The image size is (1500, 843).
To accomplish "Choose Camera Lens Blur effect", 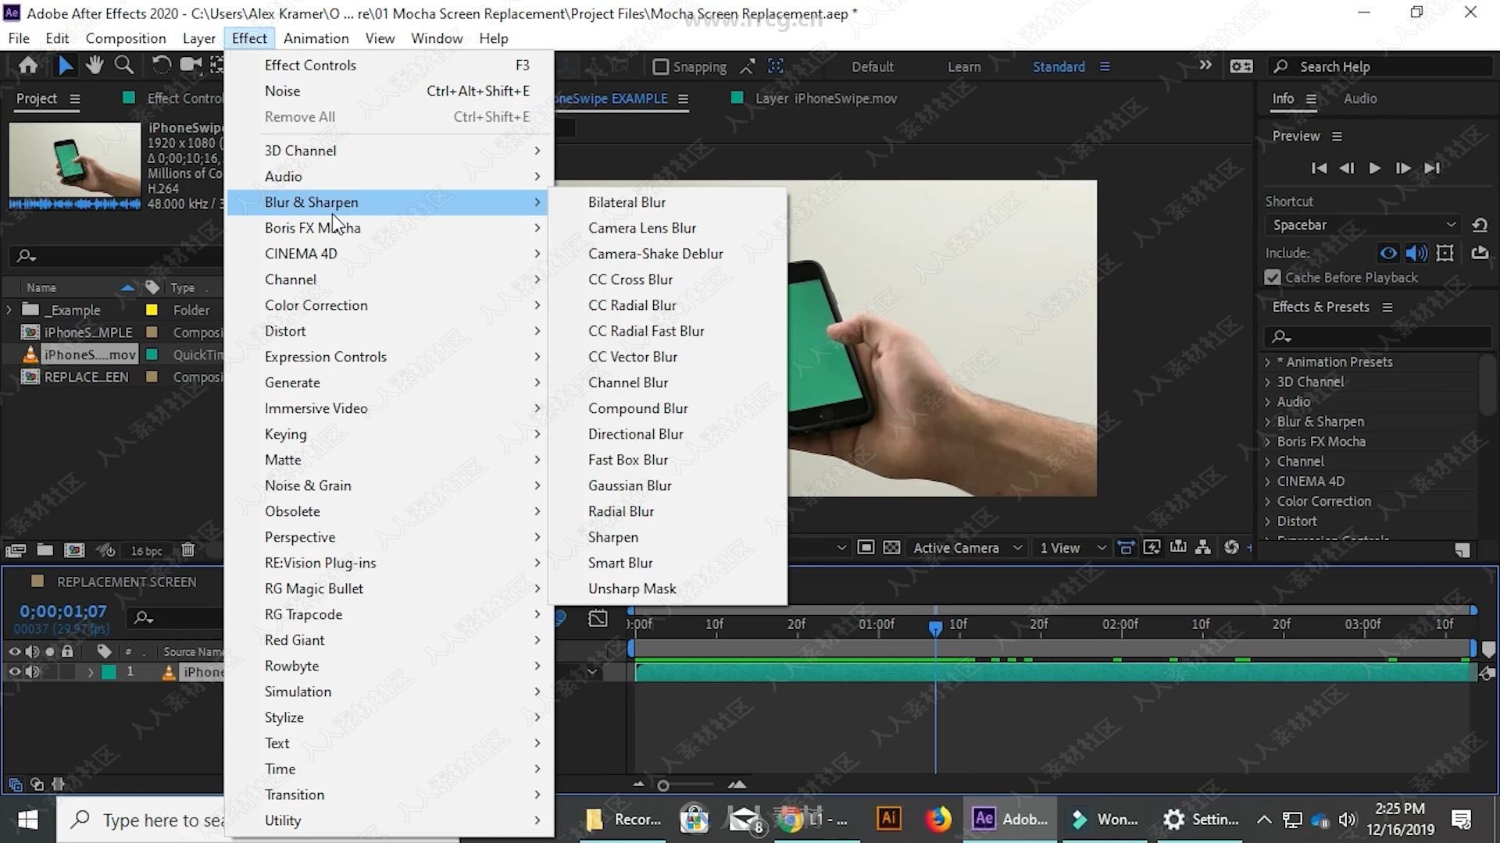I will (x=642, y=228).
